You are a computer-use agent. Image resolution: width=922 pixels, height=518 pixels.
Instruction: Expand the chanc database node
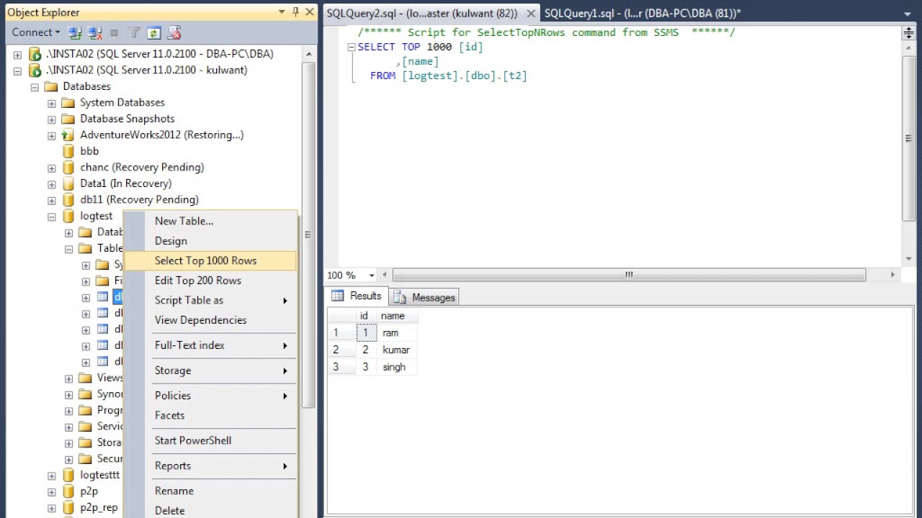point(52,168)
